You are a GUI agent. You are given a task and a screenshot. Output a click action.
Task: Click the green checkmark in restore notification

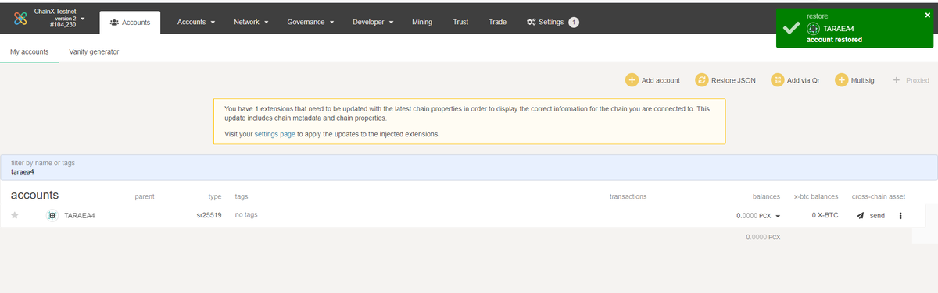(791, 27)
